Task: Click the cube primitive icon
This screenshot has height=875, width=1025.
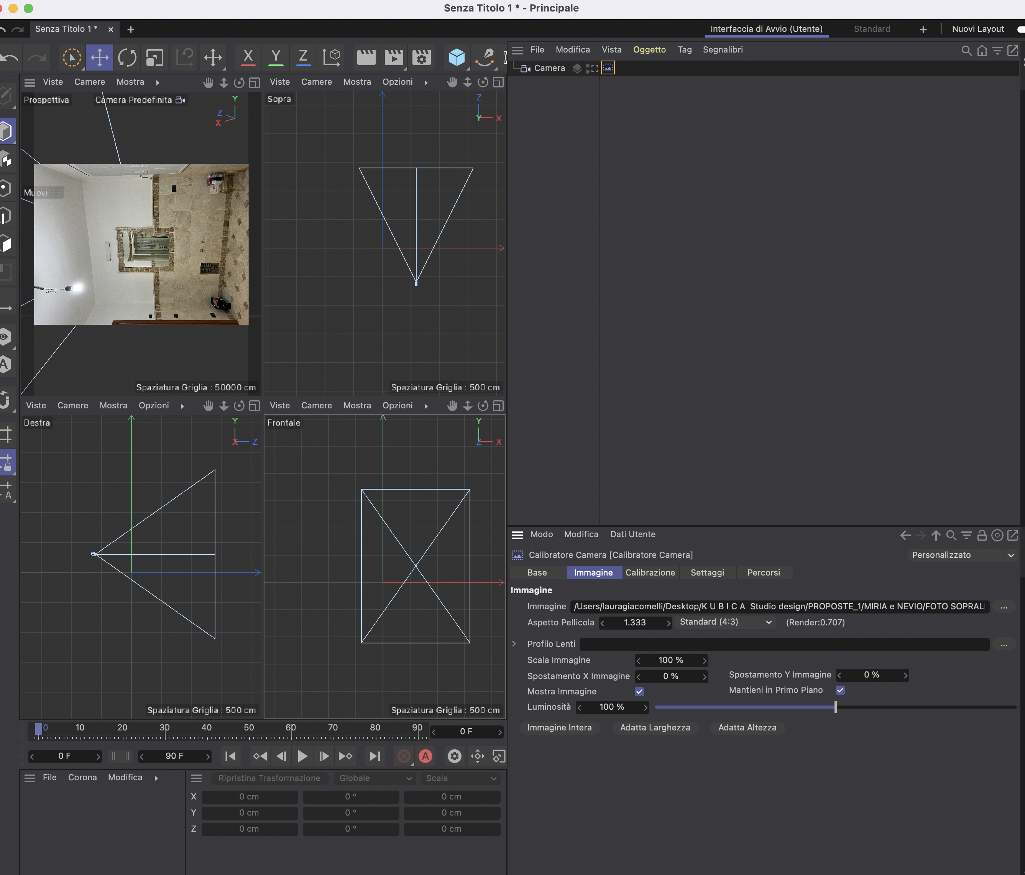Action: click(456, 58)
